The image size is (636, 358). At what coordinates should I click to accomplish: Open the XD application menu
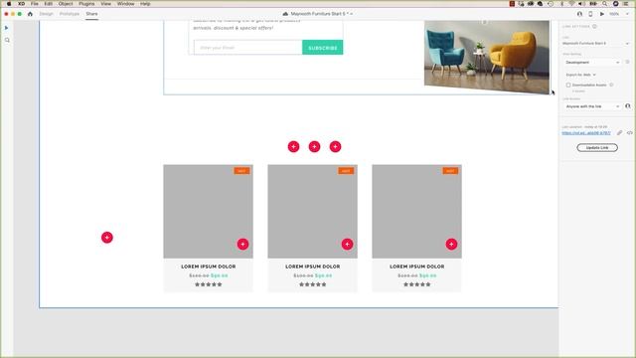[22, 4]
